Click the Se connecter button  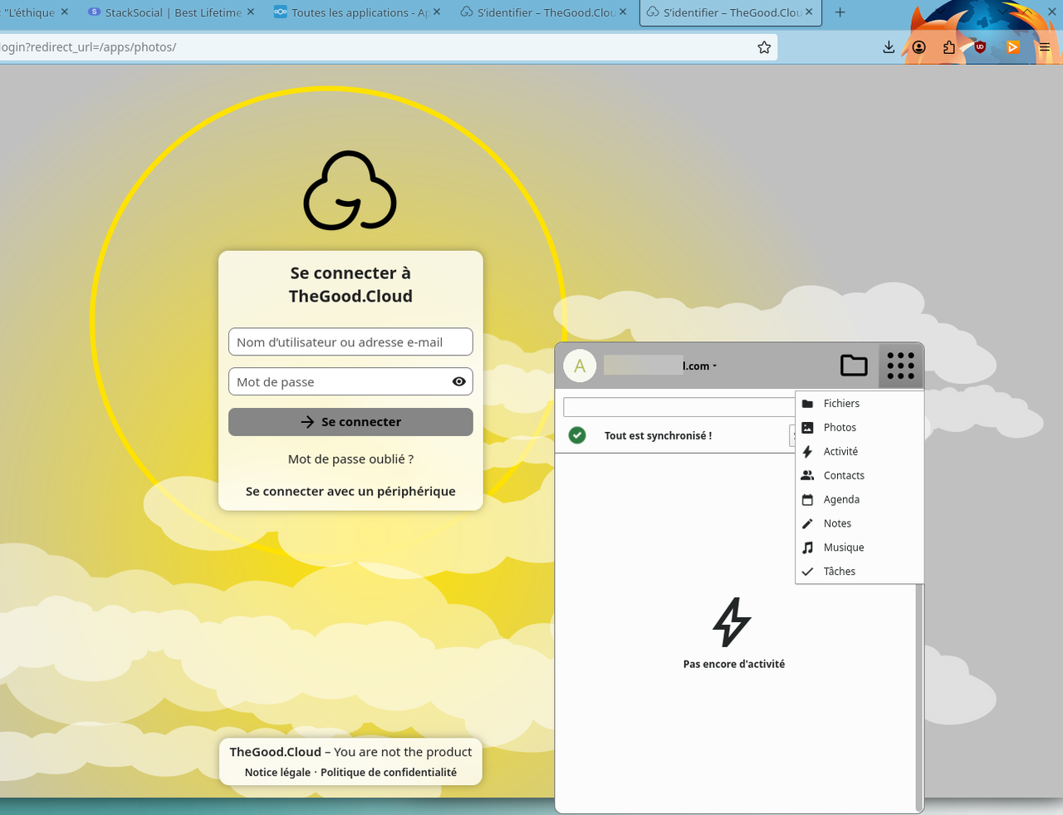click(x=350, y=421)
